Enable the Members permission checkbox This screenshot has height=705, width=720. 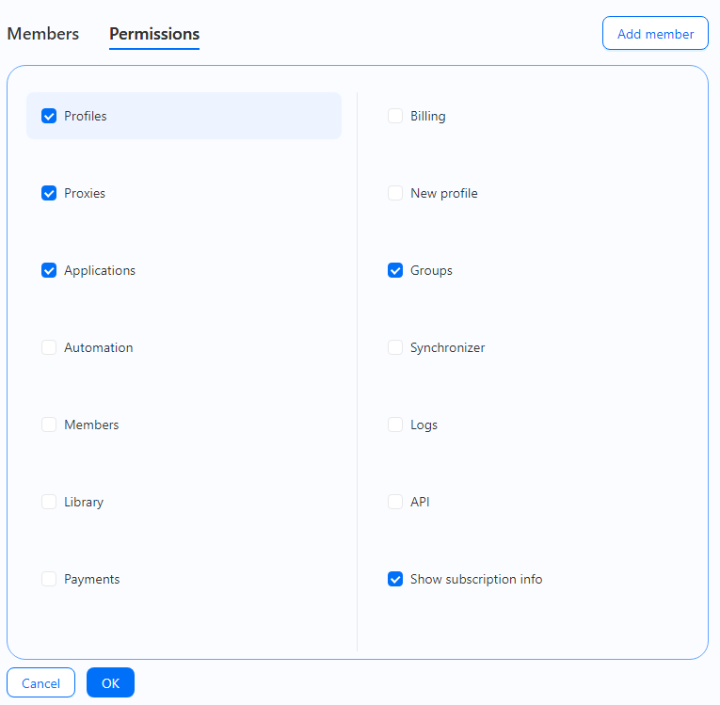(x=49, y=425)
